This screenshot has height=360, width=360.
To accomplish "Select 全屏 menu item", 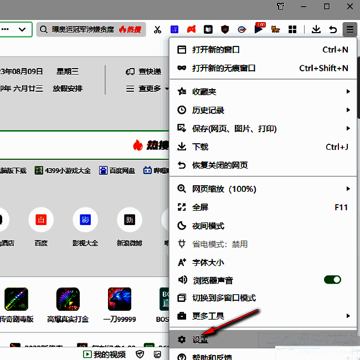I will pos(263,207).
